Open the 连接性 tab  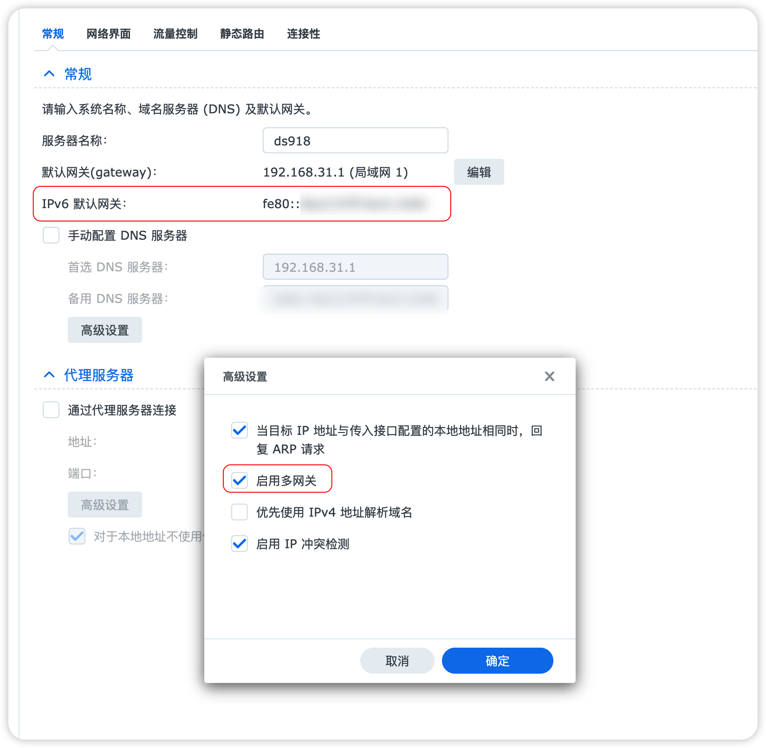coord(303,33)
